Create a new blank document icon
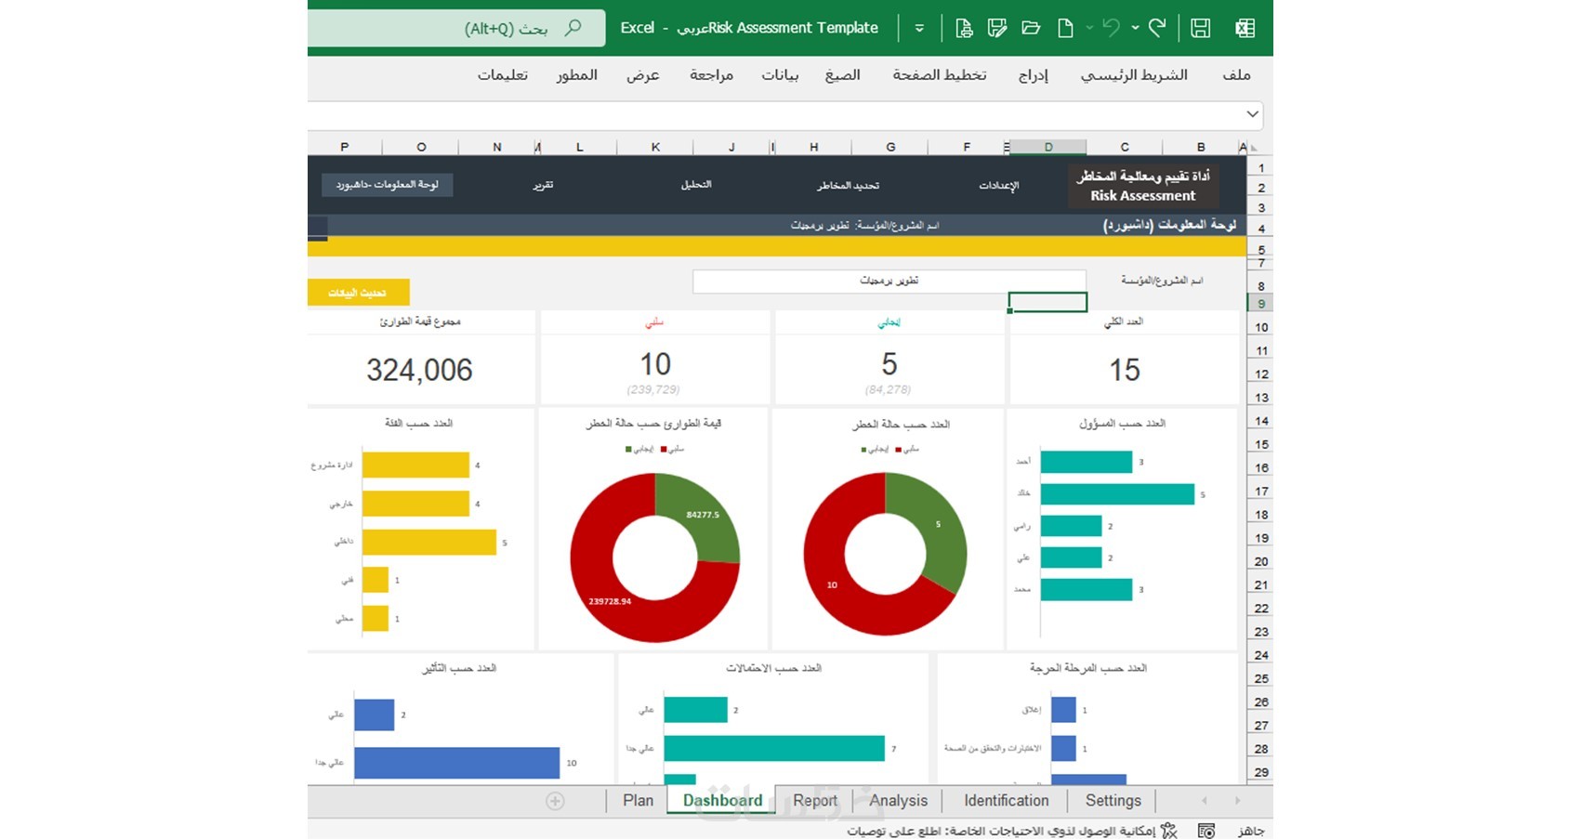This screenshot has width=1581, height=839. click(1065, 28)
